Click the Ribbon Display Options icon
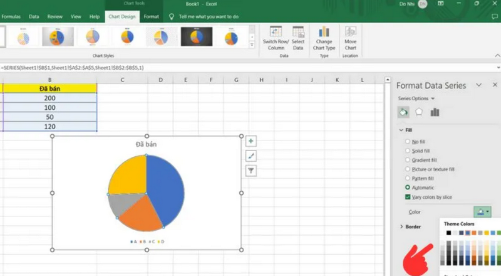The width and height of the screenshot is (501, 276). [441, 4]
